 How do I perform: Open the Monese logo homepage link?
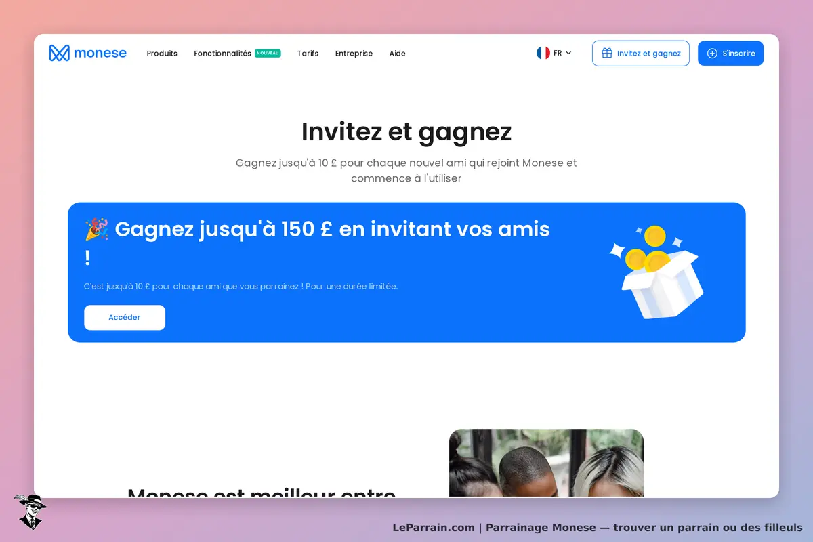click(88, 53)
